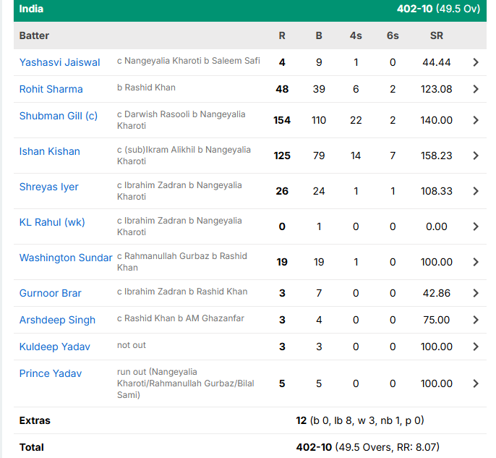The image size is (496, 458).
Task: Expand Shubman Gill row chevron
Action: pos(476,120)
